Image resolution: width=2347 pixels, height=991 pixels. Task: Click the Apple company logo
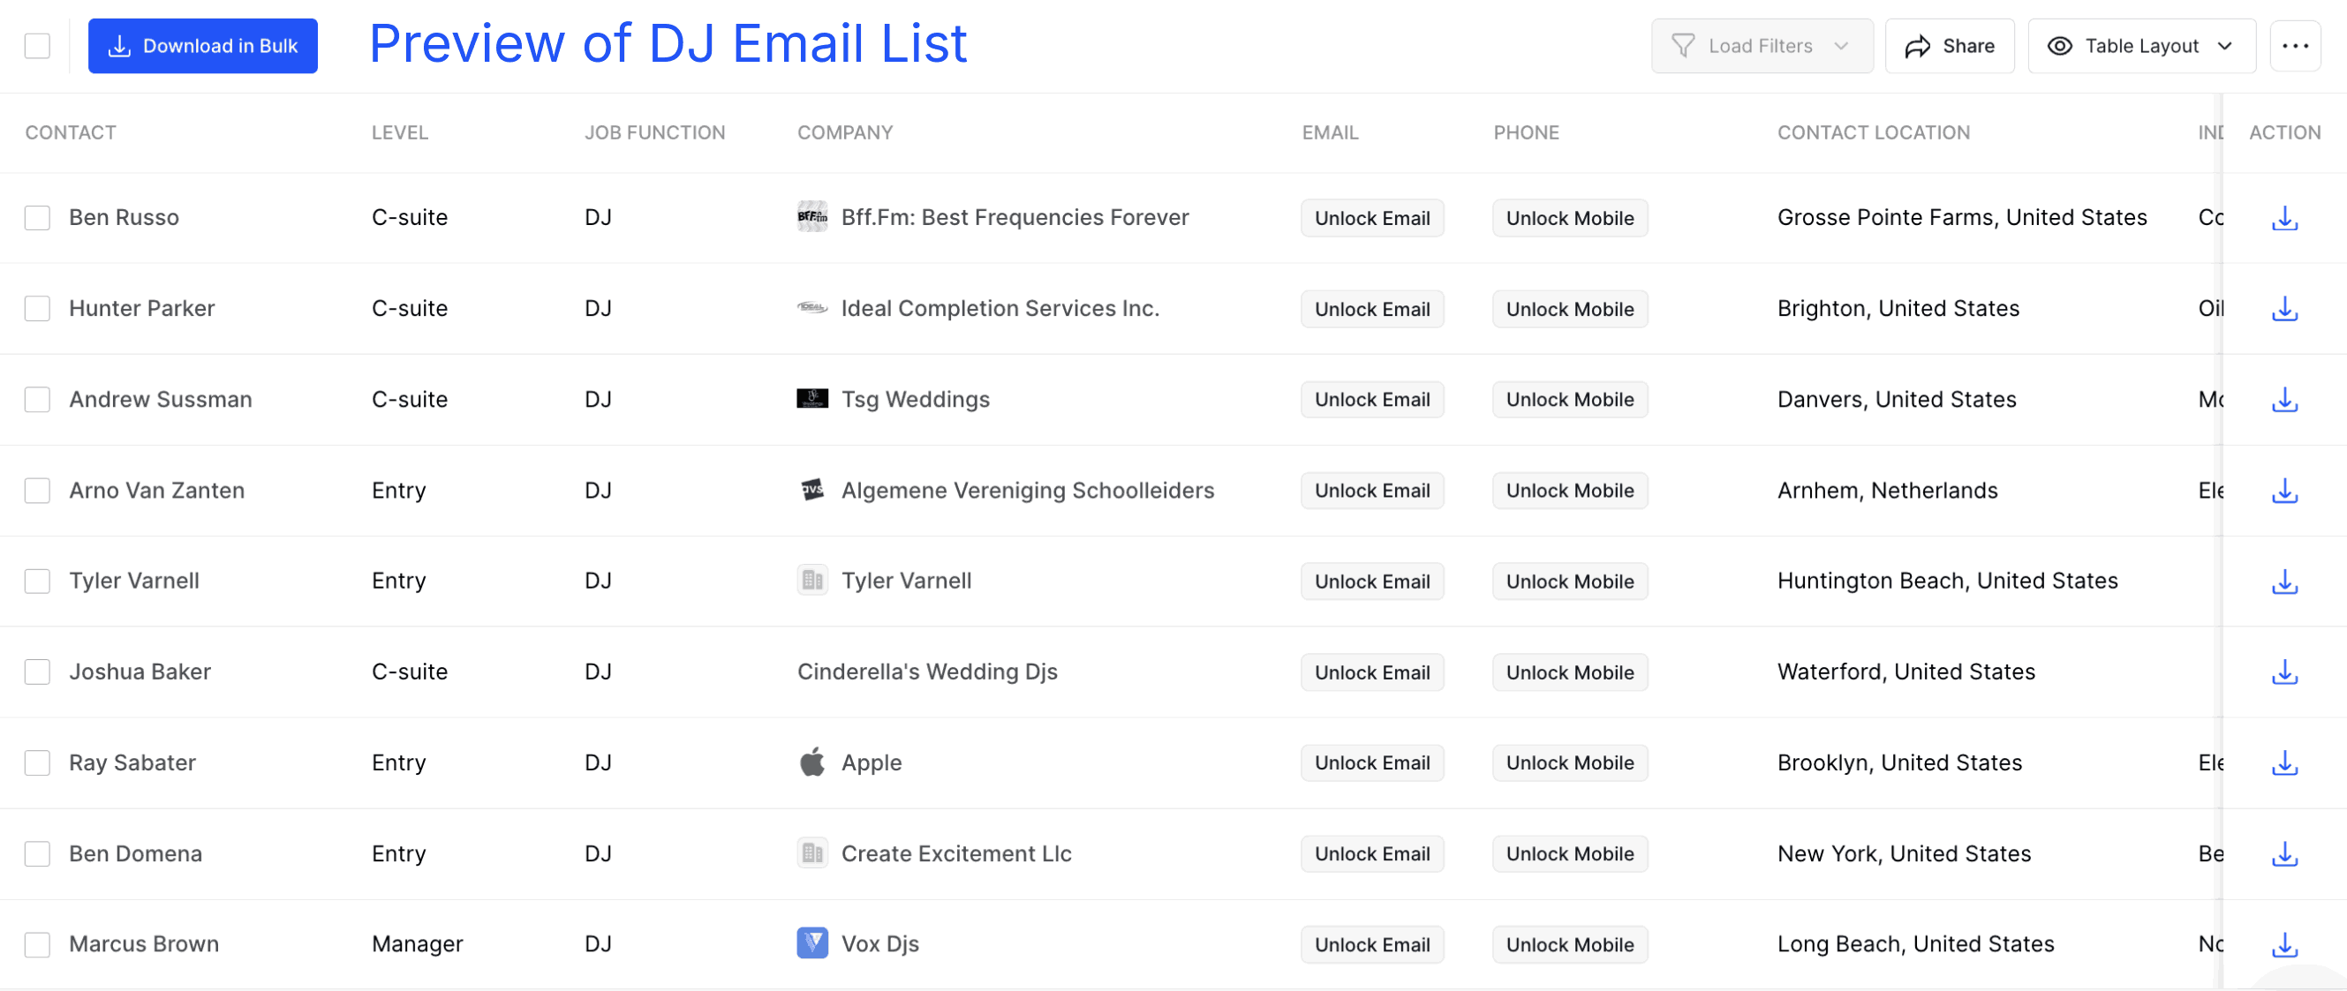point(811,762)
